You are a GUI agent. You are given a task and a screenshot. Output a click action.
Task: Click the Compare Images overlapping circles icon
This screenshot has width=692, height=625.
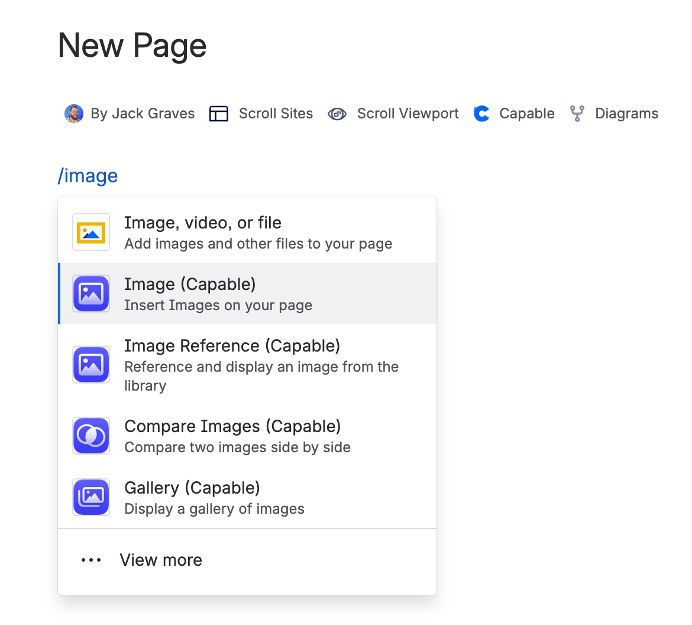click(x=91, y=436)
